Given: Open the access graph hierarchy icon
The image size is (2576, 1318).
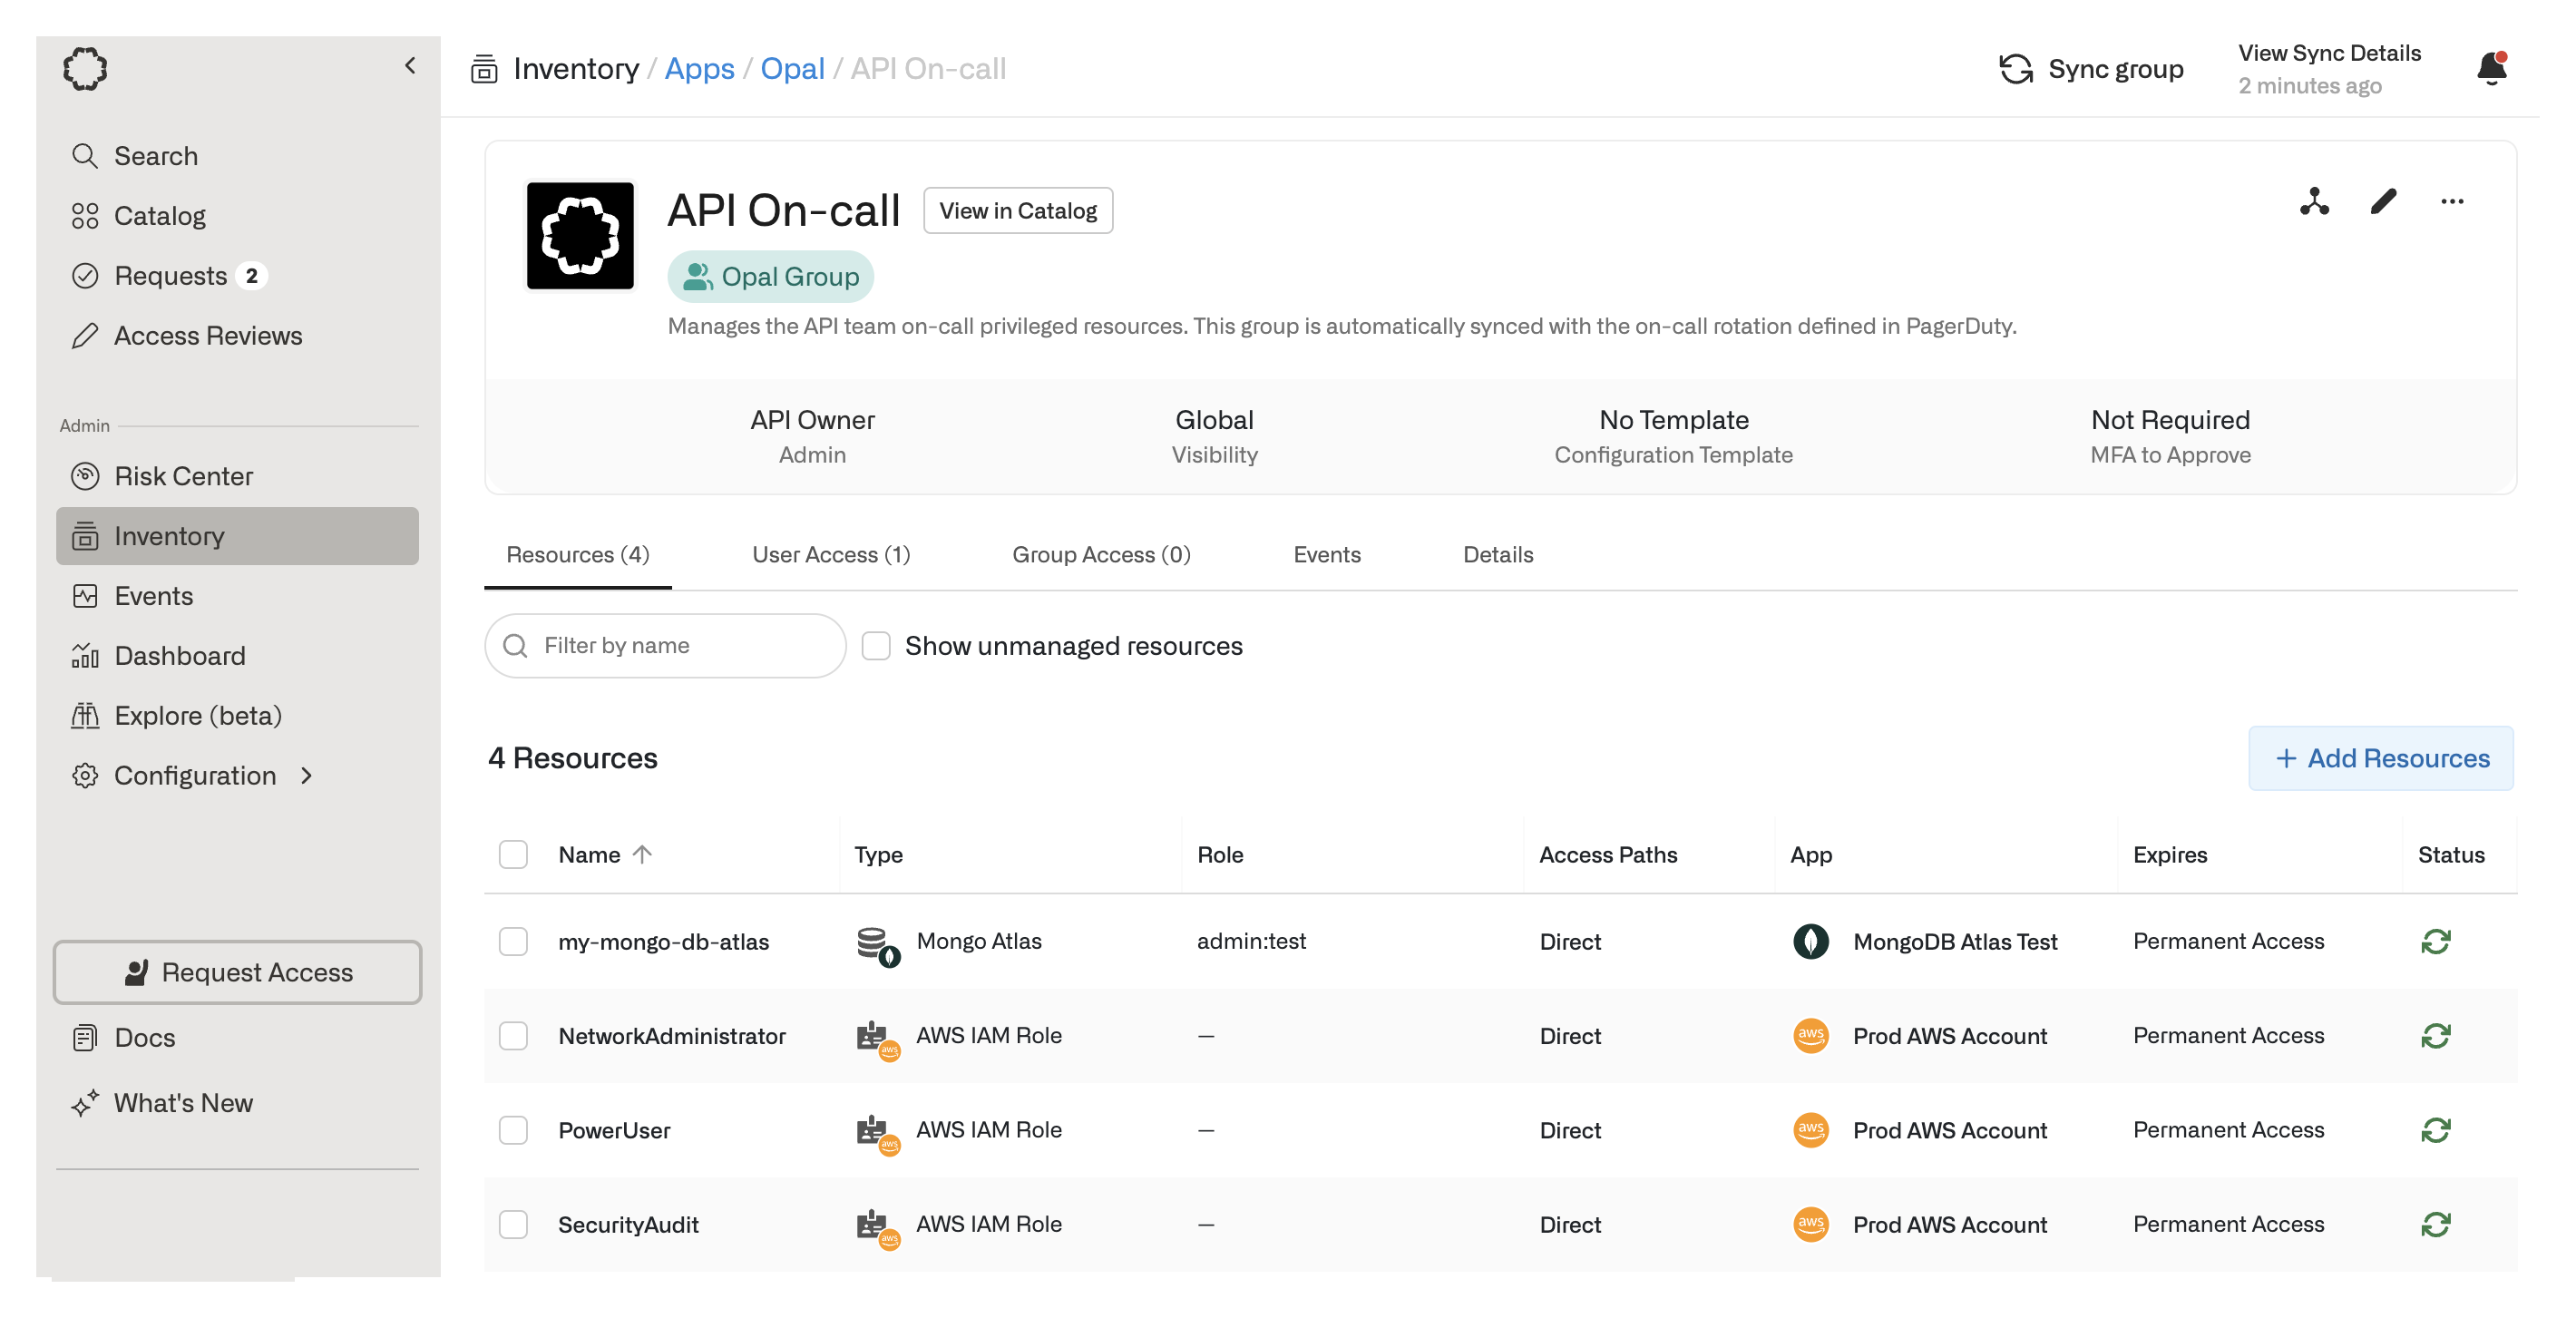Looking at the screenshot, I should [x=2313, y=202].
